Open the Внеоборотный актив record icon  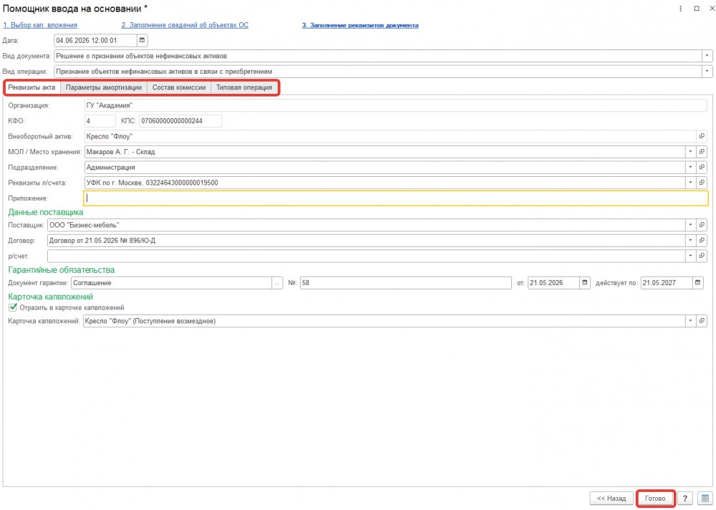(x=702, y=136)
